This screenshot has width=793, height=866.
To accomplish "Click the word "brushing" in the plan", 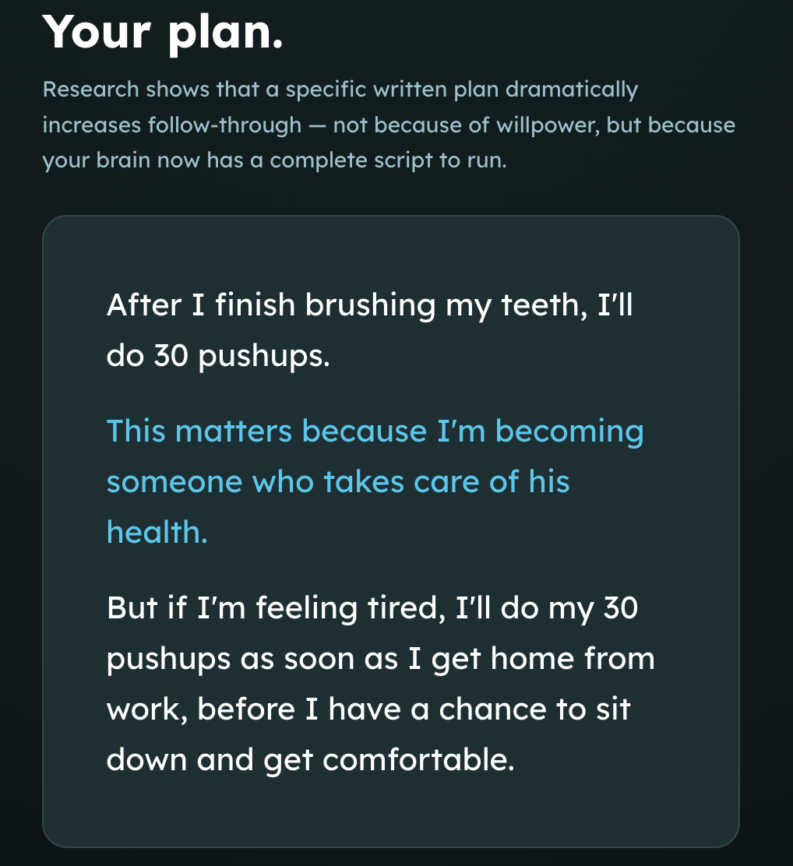I will pyautogui.click(x=370, y=305).
